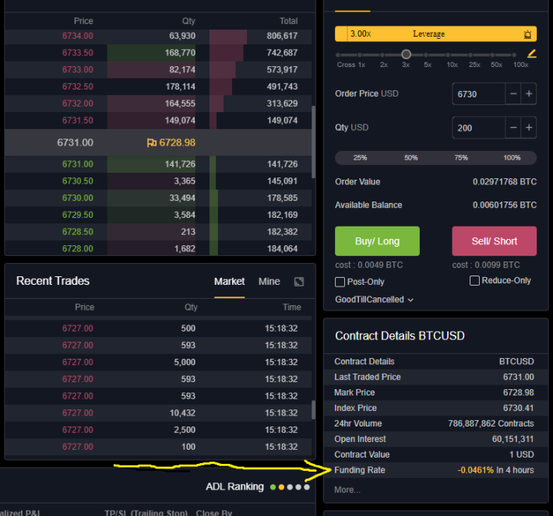Click the Buy/ Long button
553x516 pixels.
(x=377, y=241)
